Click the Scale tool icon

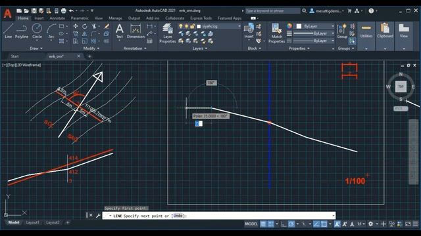tap(85, 41)
